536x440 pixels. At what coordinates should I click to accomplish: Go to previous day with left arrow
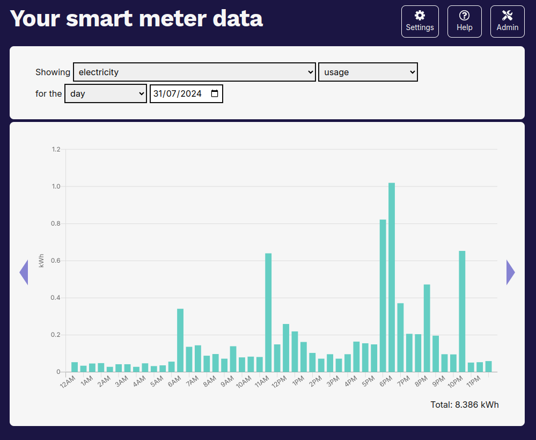click(x=24, y=272)
